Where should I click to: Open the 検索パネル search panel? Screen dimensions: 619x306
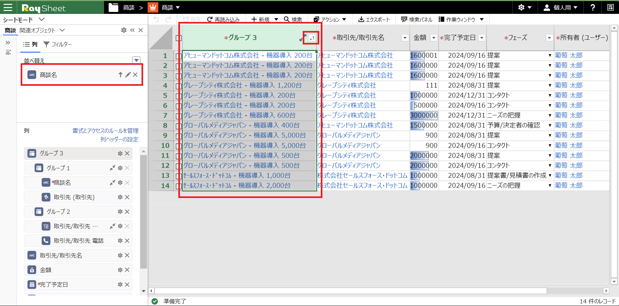[417, 19]
